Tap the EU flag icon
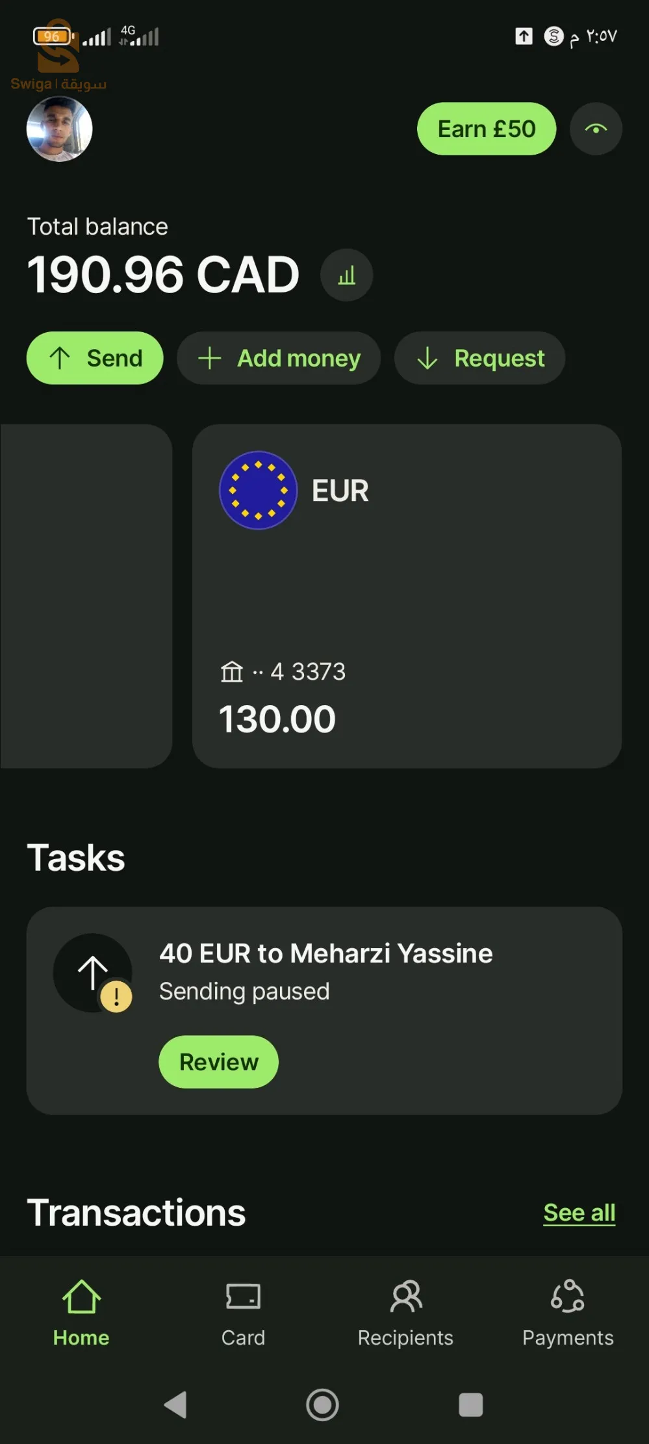649x1444 pixels. coord(258,490)
